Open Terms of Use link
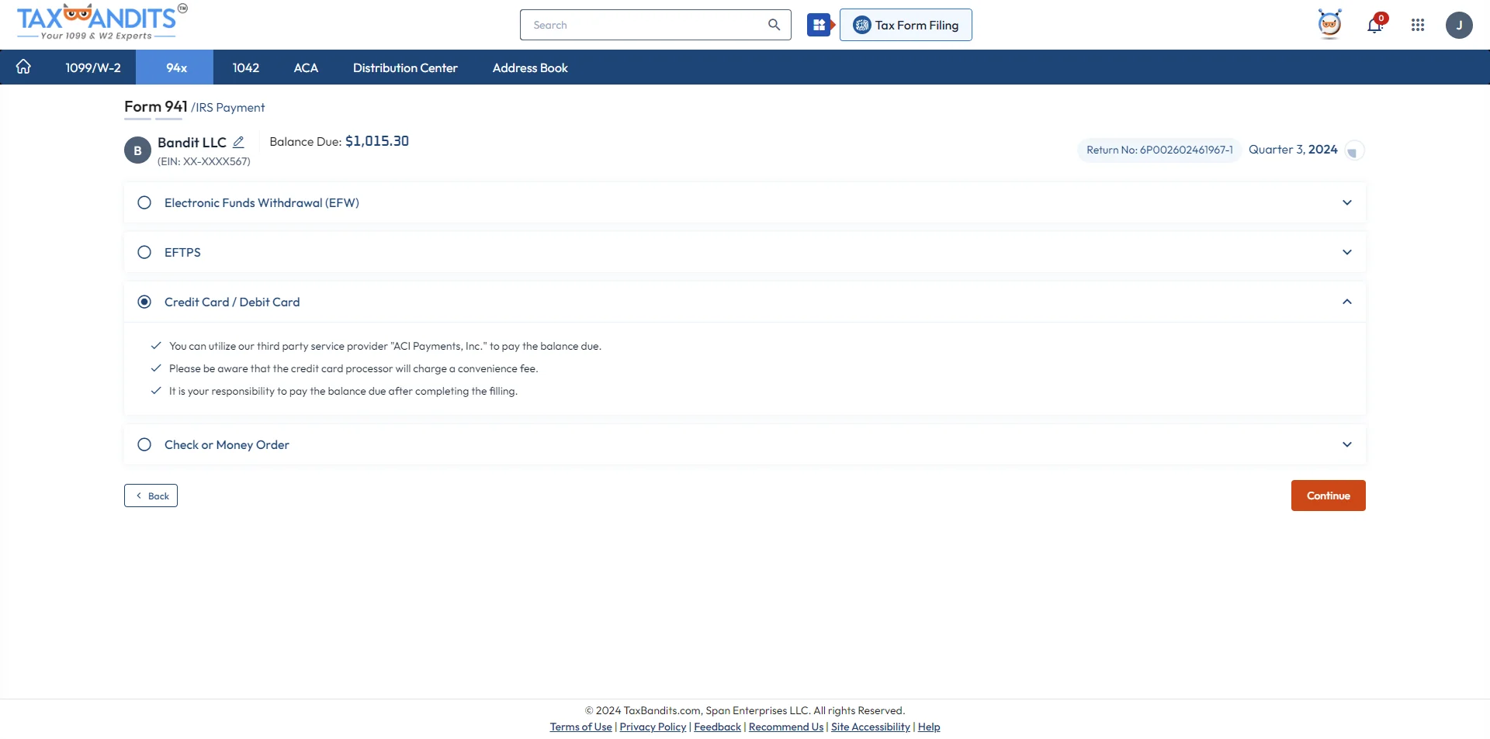The height and width of the screenshot is (739, 1490). [x=580, y=727]
